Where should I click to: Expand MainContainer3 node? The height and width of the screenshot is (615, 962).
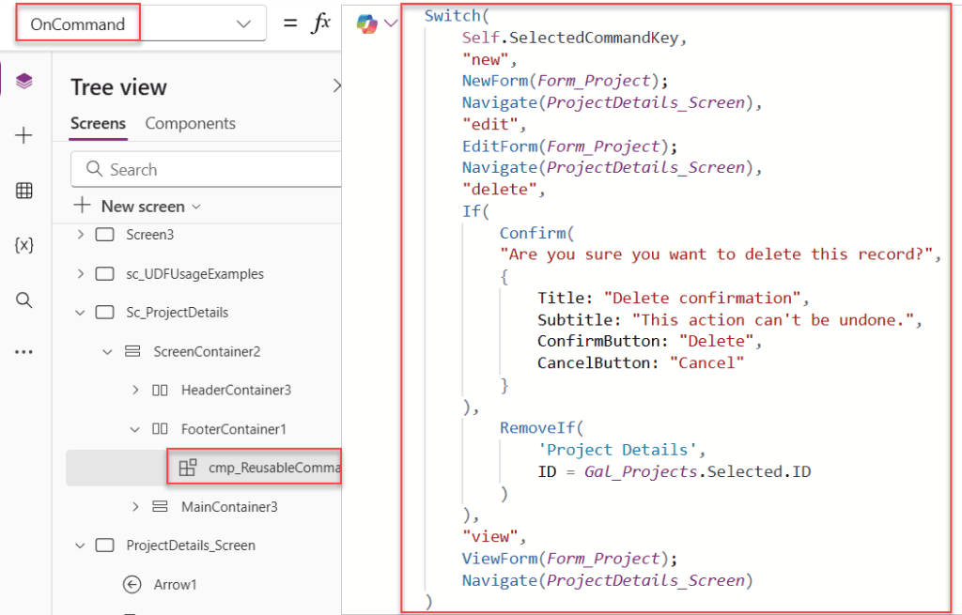point(135,506)
